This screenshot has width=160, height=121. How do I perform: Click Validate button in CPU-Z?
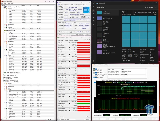pyautogui.click(x=81, y=35)
